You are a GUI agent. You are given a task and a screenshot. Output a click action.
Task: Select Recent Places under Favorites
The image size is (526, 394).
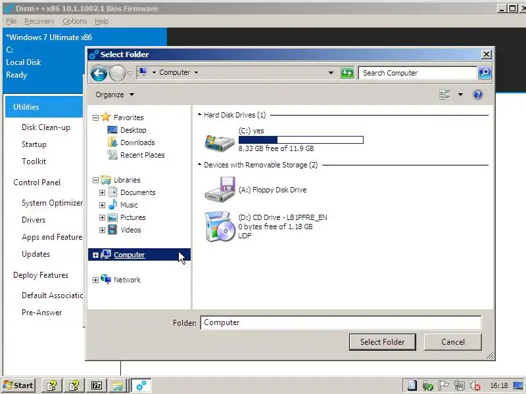142,155
